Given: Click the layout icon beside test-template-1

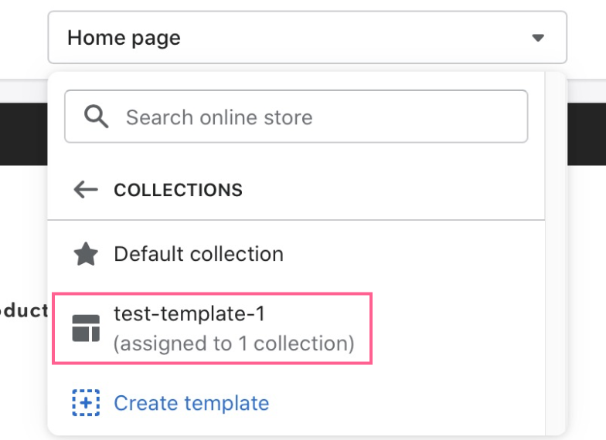Looking at the screenshot, I should 86,329.
